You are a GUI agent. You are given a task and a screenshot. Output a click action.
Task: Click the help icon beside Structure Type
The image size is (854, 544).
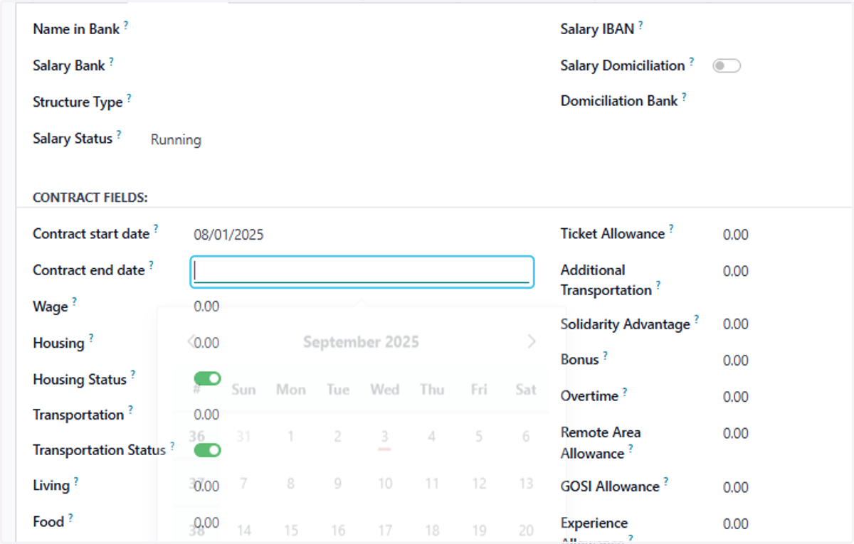(x=129, y=98)
